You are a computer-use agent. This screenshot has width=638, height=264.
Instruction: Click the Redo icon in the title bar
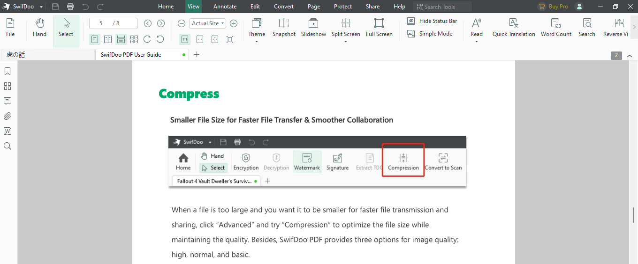pyautogui.click(x=100, y=7)
